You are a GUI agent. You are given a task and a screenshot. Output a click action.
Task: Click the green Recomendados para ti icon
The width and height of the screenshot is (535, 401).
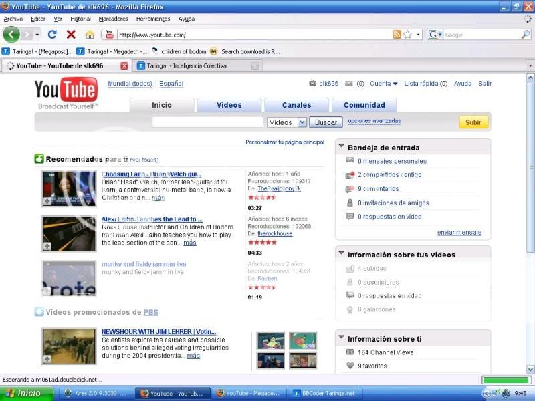click(x=39, y=159)
